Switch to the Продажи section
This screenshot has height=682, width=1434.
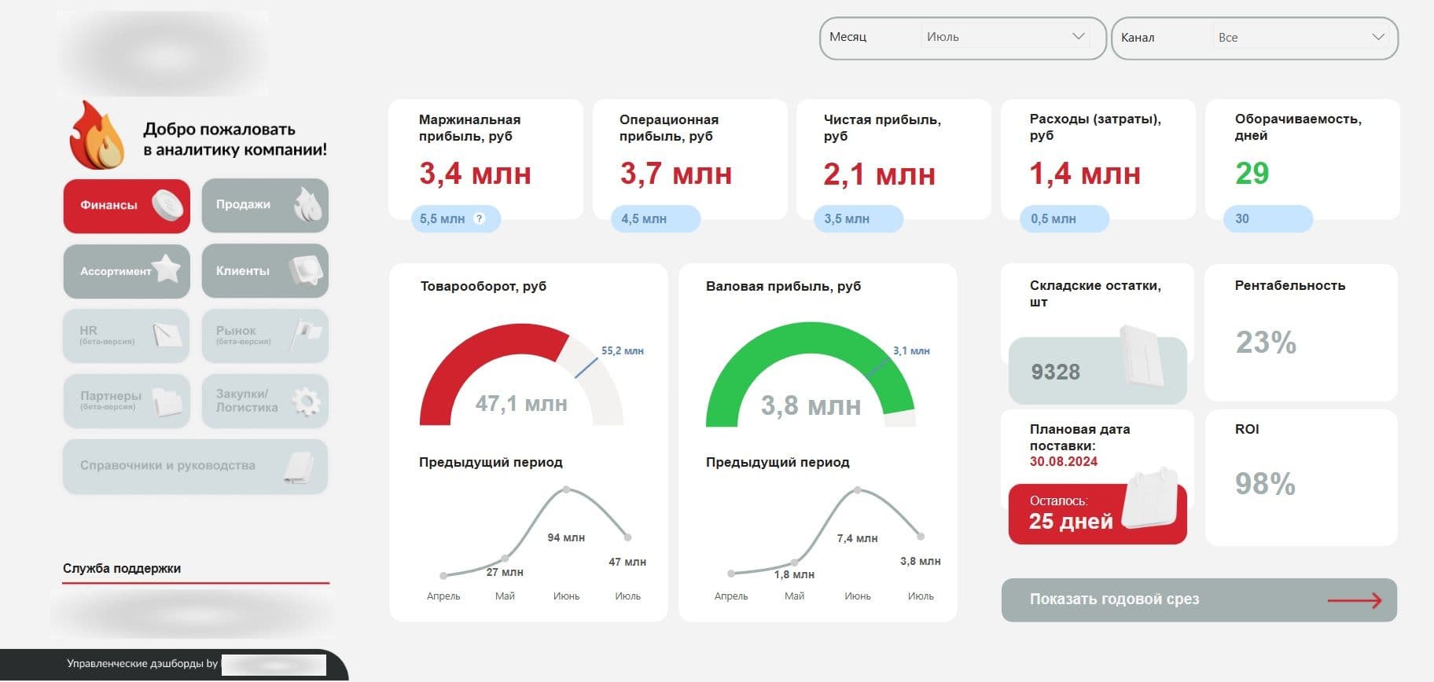[265, 205]
